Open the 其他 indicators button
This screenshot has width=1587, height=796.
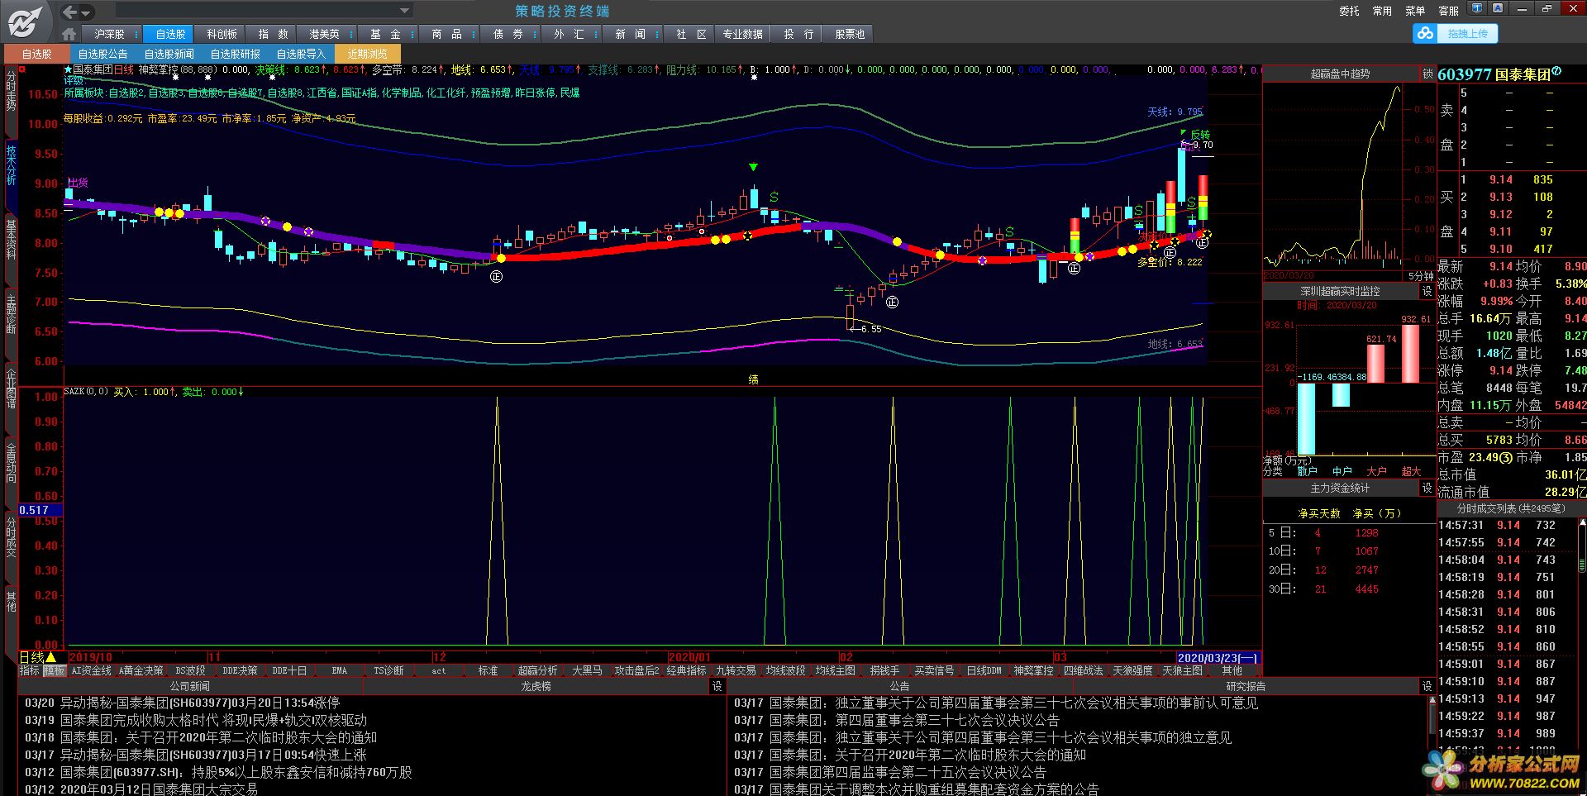point(1232,670)
